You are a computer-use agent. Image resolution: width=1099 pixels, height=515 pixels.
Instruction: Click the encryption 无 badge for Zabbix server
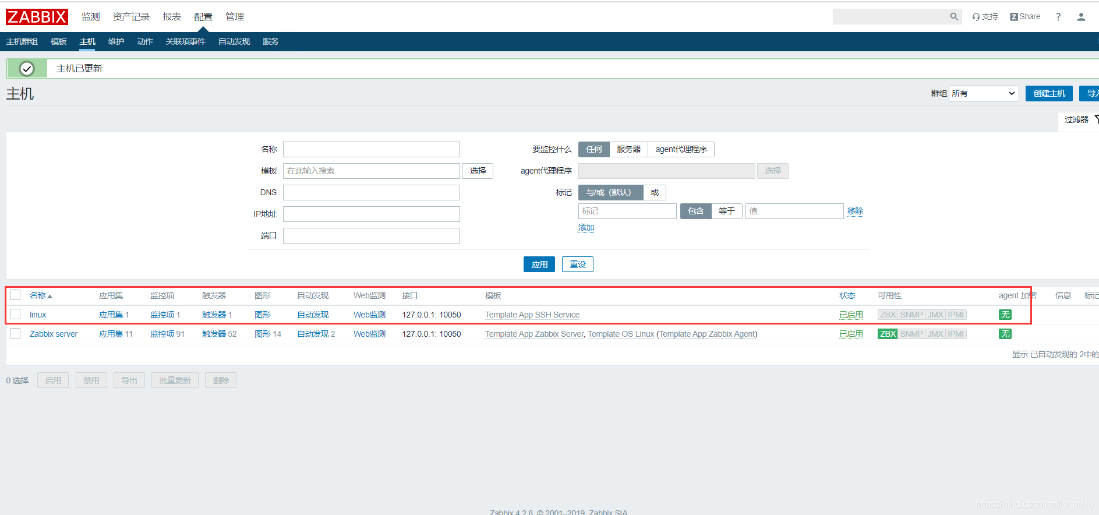point(1005,334)
